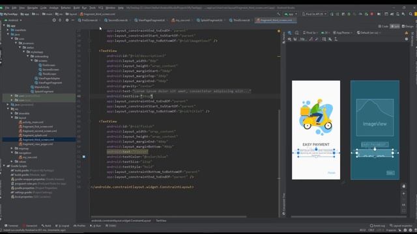
Task: Select the EASY PAYMENT title in design preview
Action: tap(316, 144)
